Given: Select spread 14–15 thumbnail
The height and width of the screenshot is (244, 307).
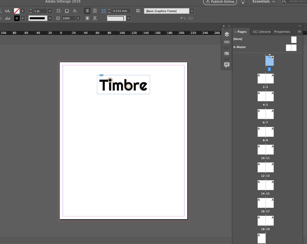Looking at the screenshot, I should click(x=266, y=185).
